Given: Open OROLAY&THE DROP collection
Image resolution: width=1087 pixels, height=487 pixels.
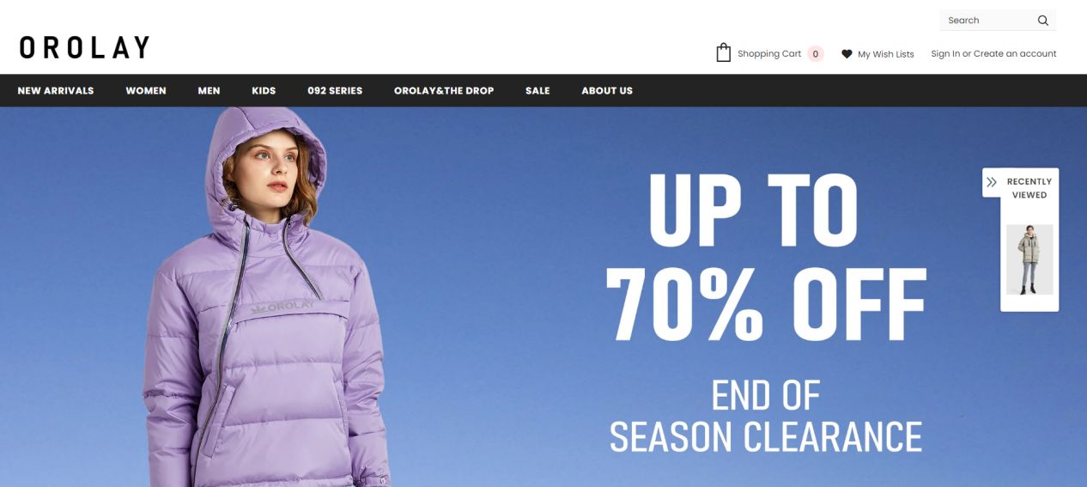Looking at the screenshot, I should 444,90.
